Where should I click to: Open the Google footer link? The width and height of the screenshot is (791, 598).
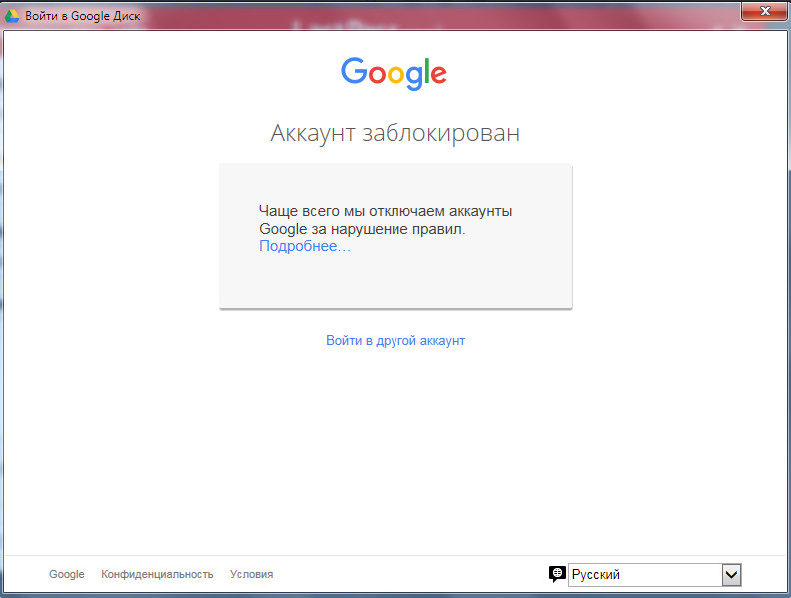(x=67, y=574)
